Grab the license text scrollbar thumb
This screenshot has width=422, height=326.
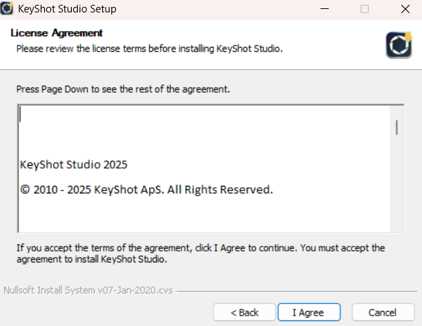coord(396,127)
